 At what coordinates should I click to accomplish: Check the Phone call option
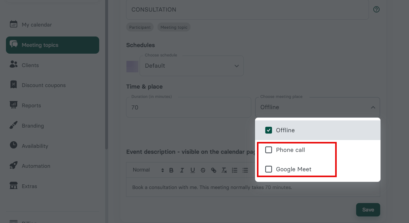pos(268,150)
